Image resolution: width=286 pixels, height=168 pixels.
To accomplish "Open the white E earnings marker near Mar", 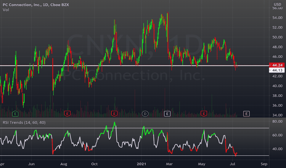I will pyautogui.click(x=167, y=114).
